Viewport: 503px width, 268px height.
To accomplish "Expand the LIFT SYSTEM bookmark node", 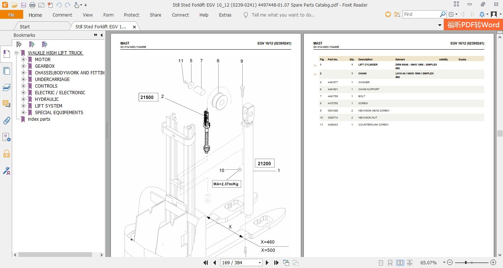I will tap(23, 106).
